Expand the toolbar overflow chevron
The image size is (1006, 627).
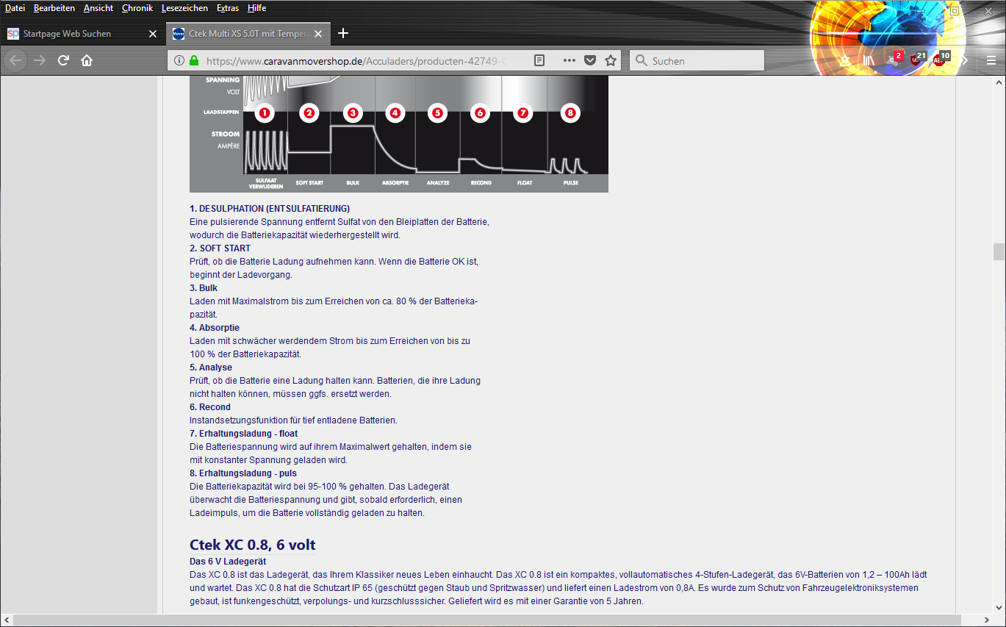(965, 60)
